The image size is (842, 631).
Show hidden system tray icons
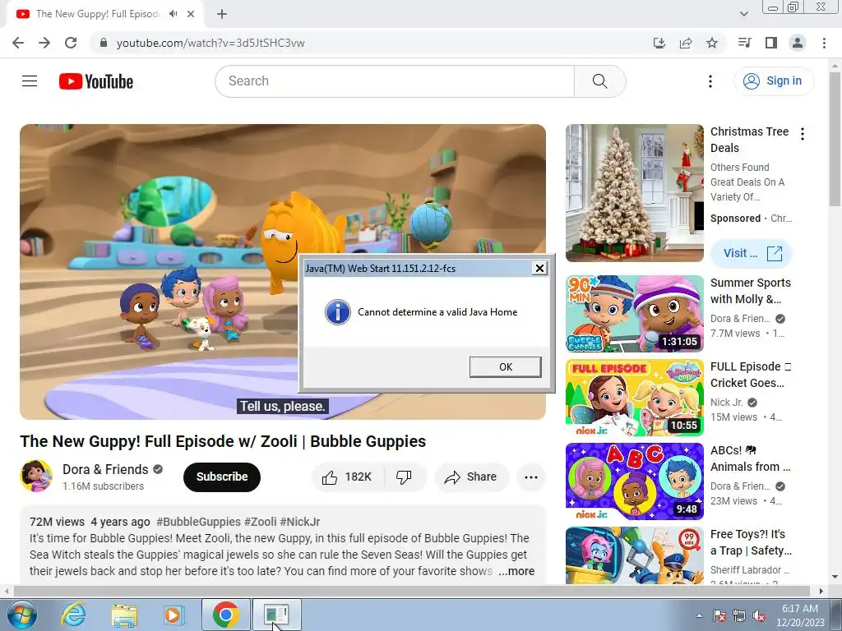tap(699, 615)
